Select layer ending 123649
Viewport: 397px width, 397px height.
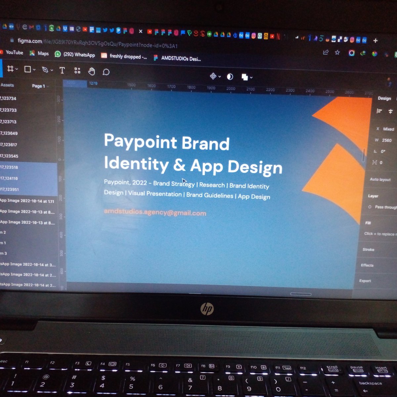coord(28,133)
